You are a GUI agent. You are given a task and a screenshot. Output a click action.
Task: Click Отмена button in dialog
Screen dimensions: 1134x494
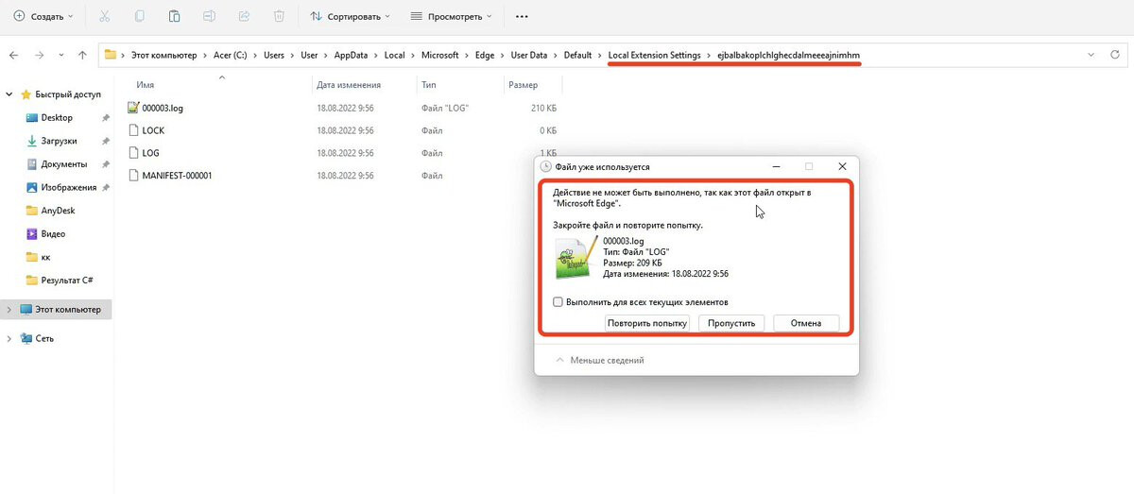806,323
